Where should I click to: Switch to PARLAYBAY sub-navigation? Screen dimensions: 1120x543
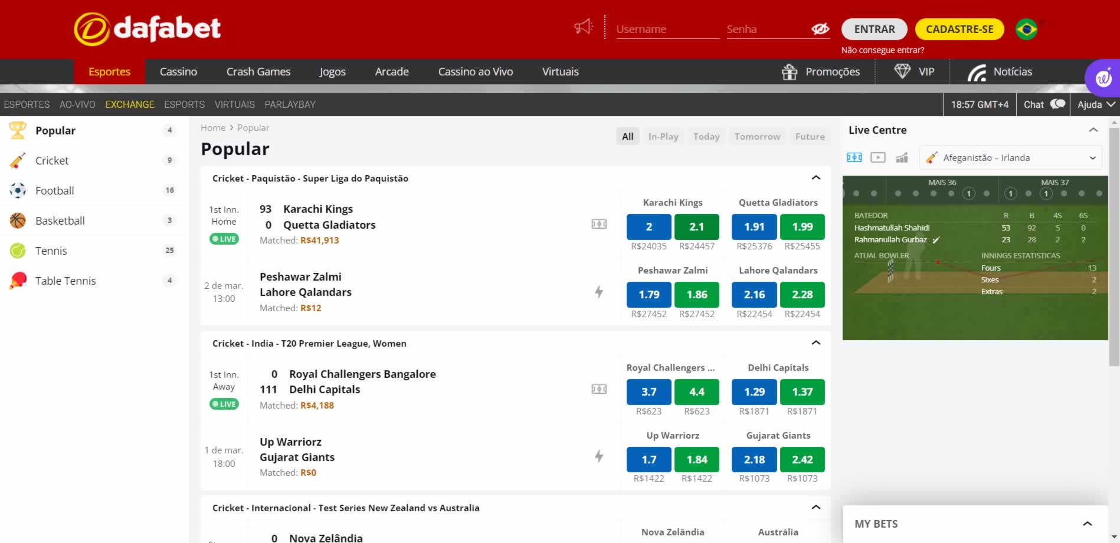(290, 104)
